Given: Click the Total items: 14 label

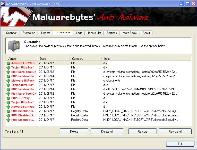Looking at the screenshot, I should [14, 132].
